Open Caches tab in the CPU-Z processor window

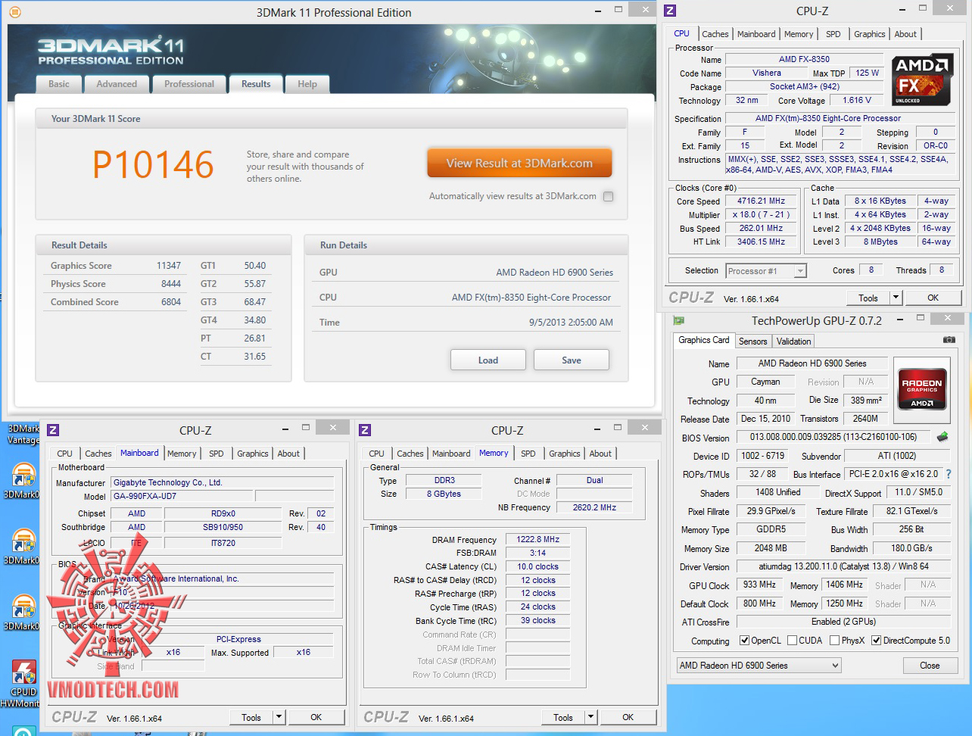coord(715,34)
